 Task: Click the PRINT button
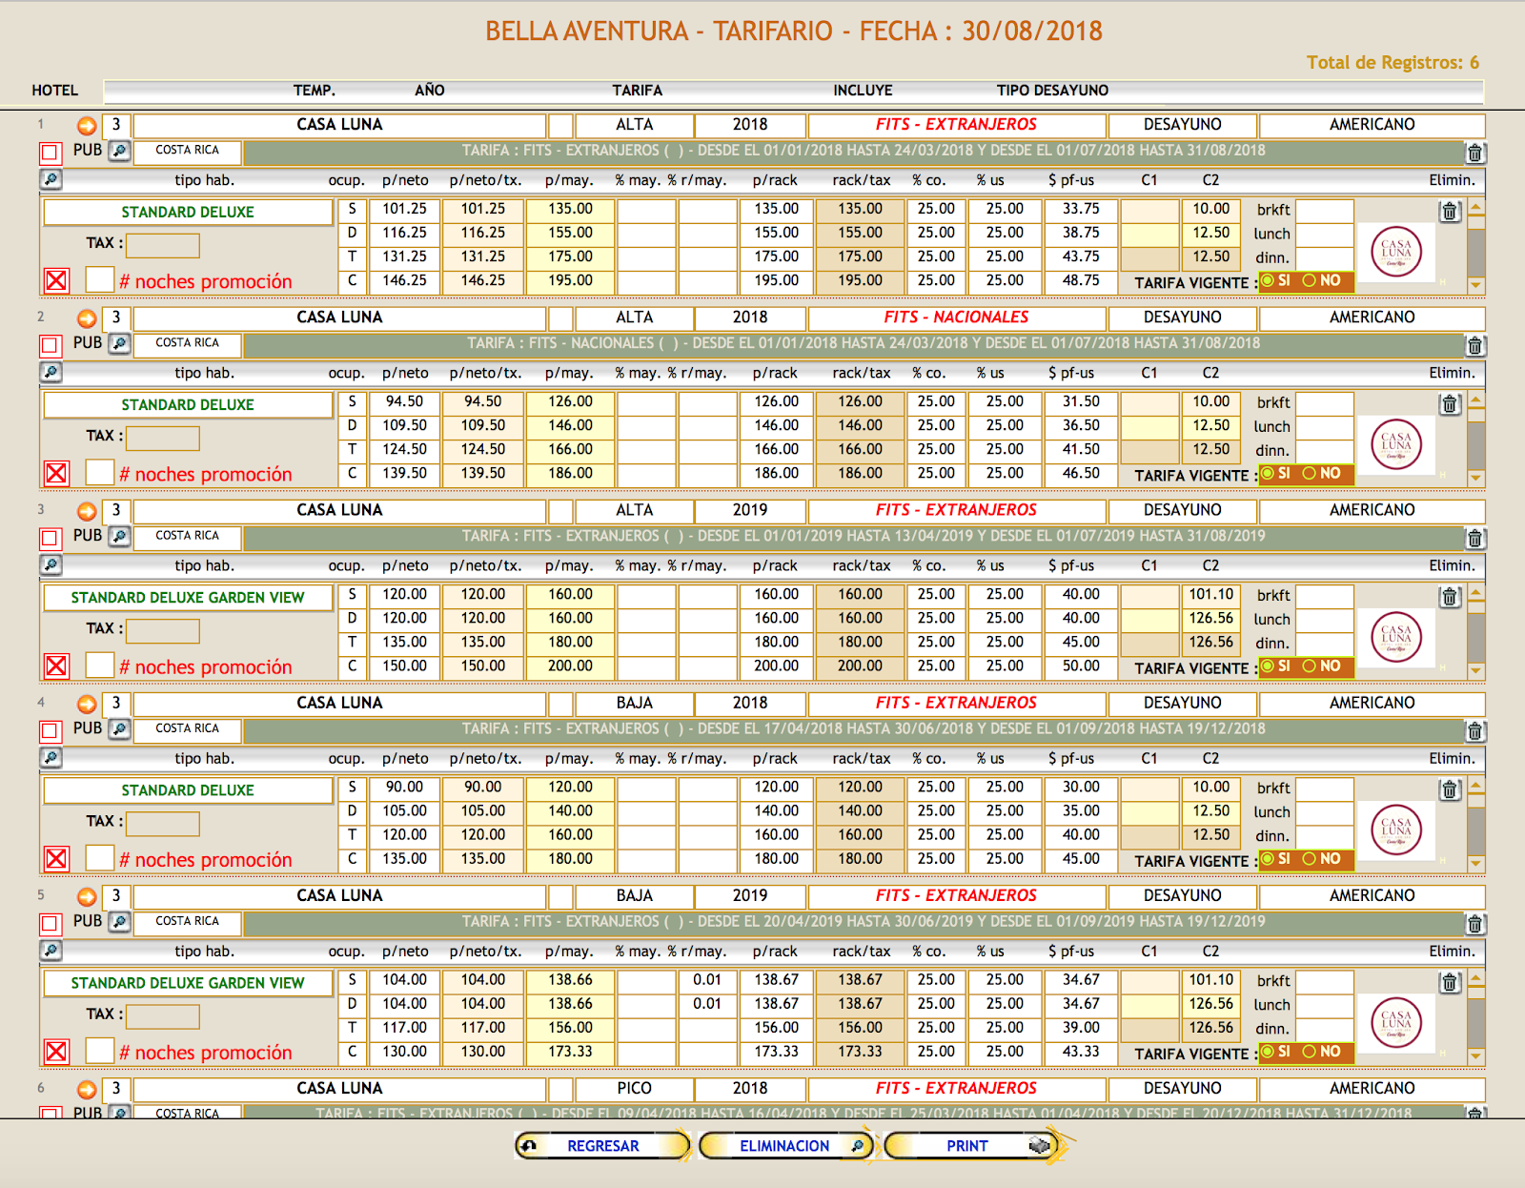point(970,1146)
